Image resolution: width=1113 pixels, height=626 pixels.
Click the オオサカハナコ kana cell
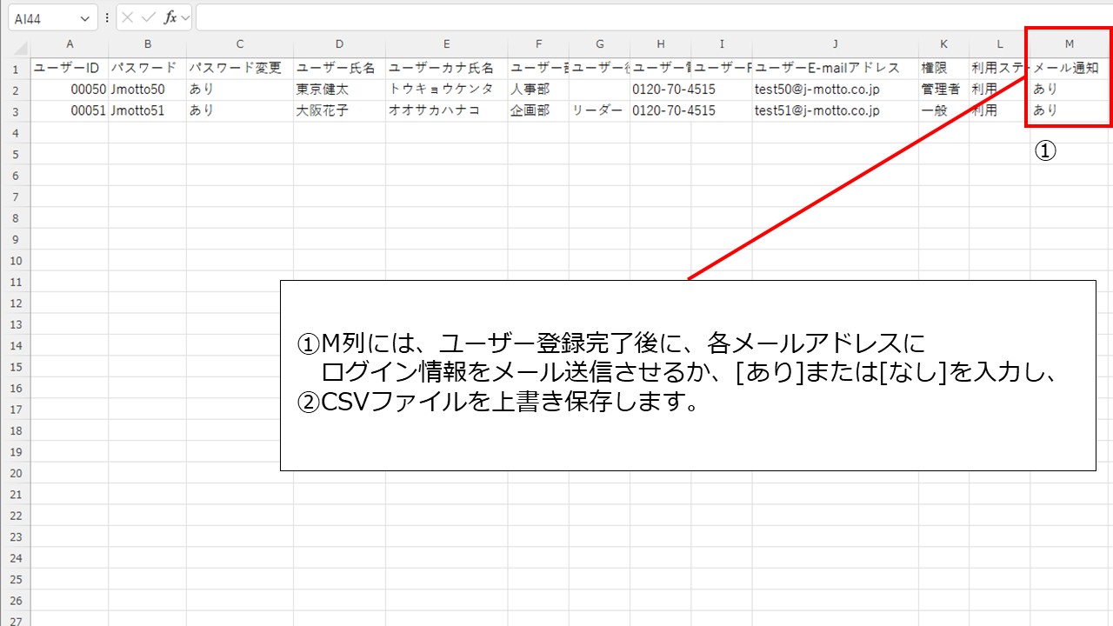point(447,110)
